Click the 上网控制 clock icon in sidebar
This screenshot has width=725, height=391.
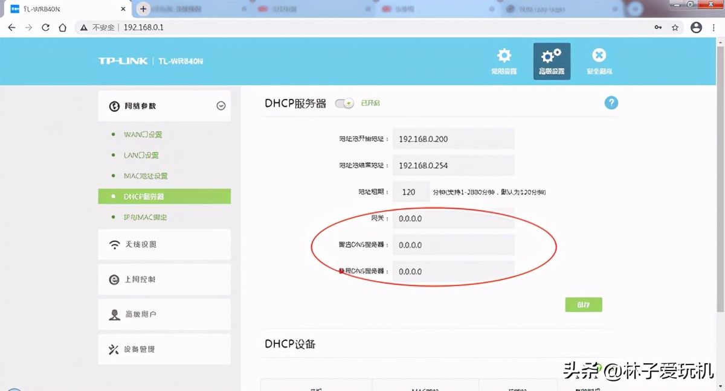click(x=115, y=279)
